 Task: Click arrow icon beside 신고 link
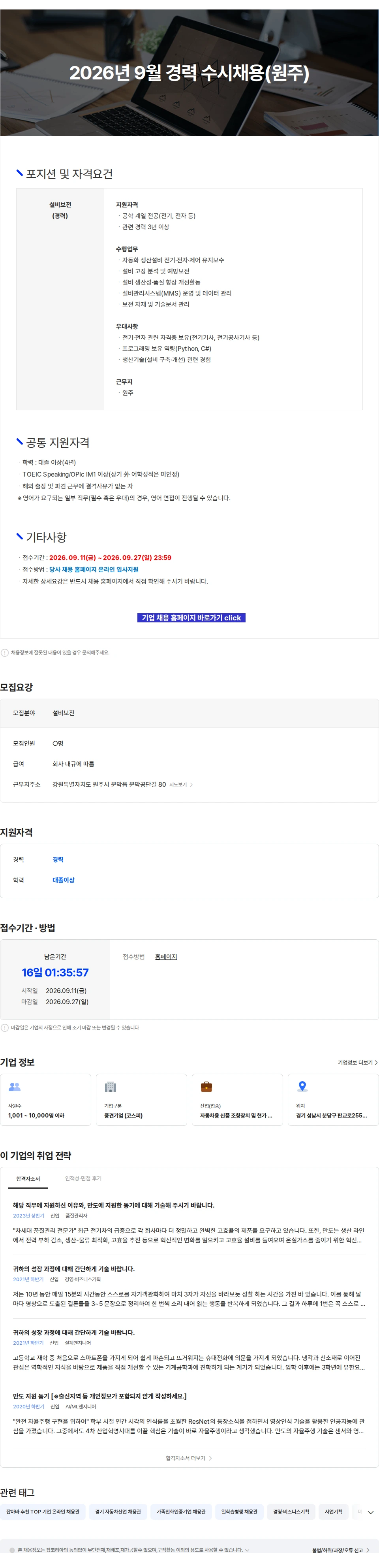pos(368,1550)
